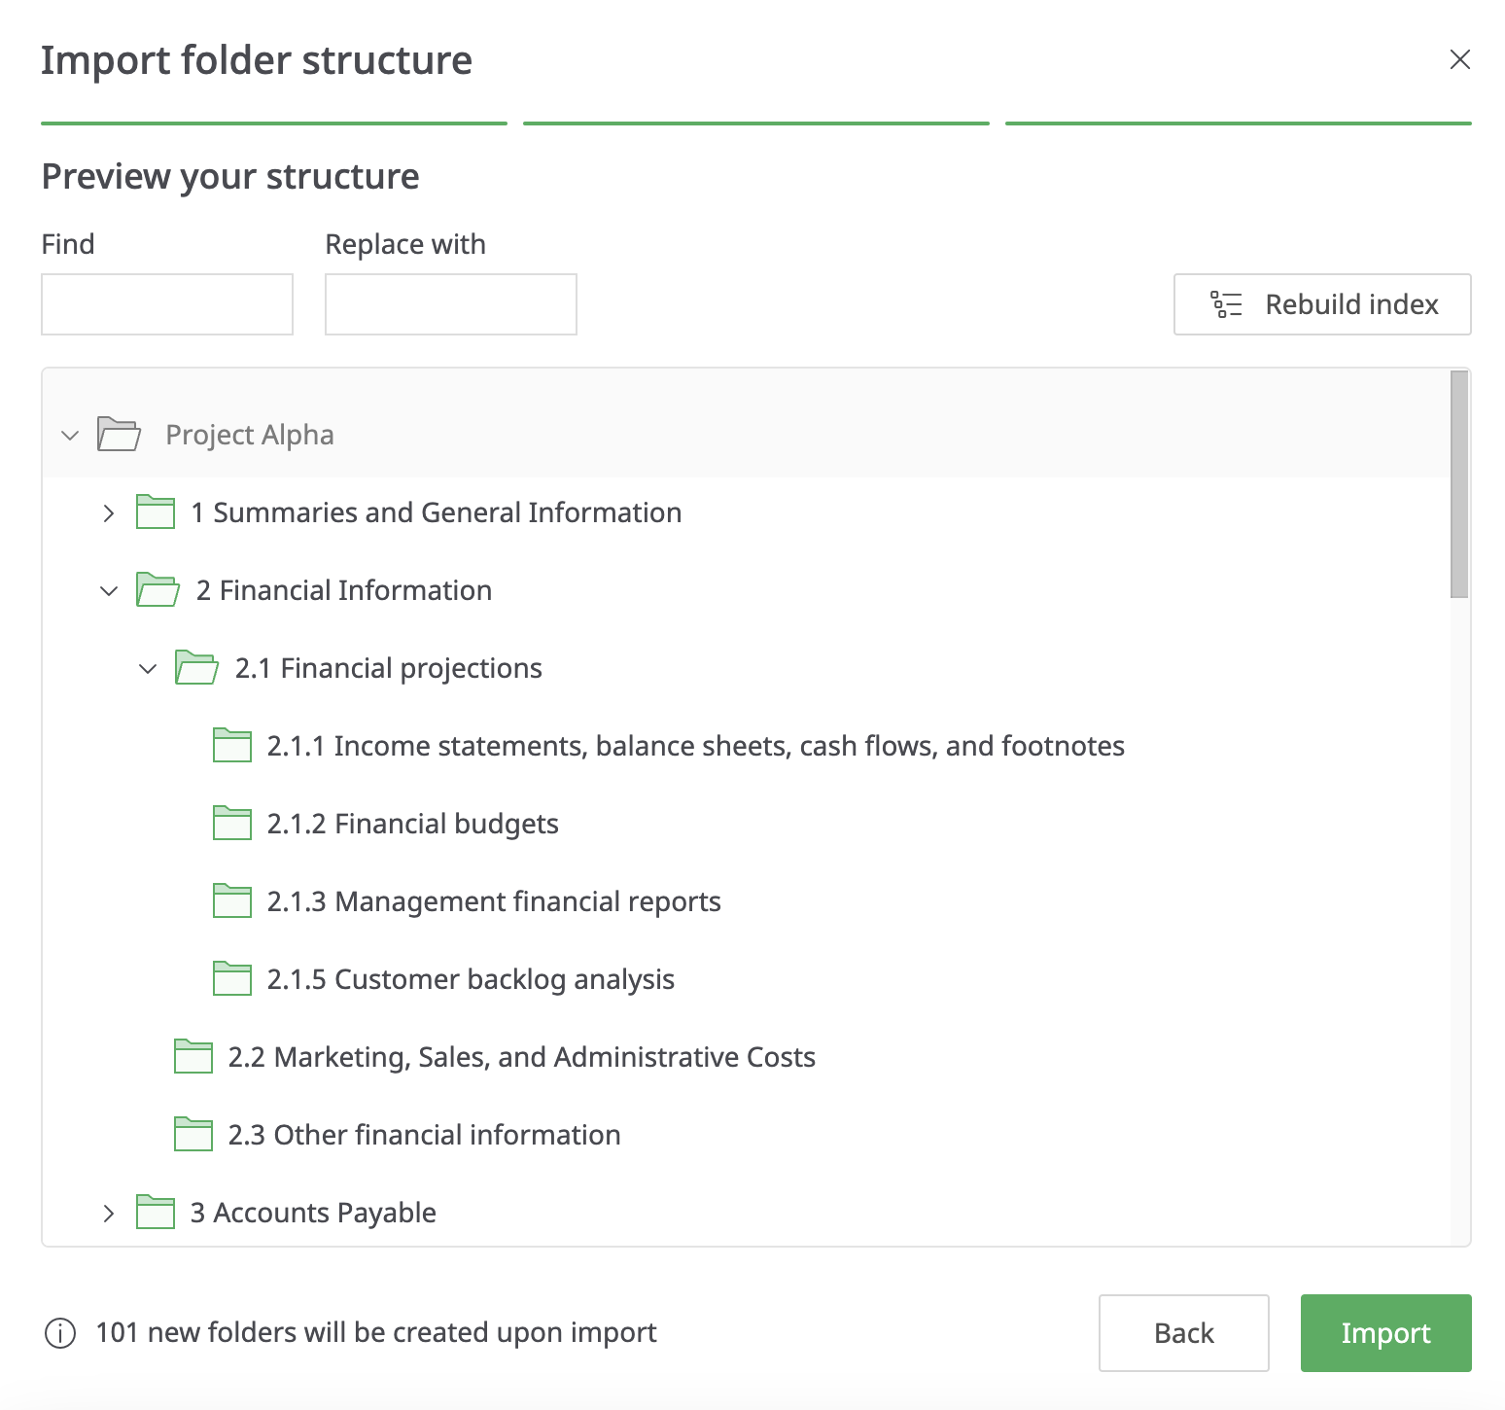
Task: Click the Project Alpha open folder icon
Action: click(x=119, y=435)
